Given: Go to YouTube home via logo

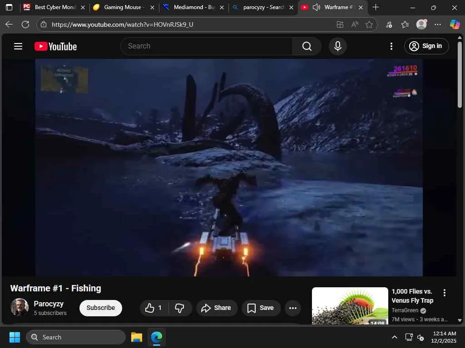Looking at the screenshot, I should click(55, 46).
